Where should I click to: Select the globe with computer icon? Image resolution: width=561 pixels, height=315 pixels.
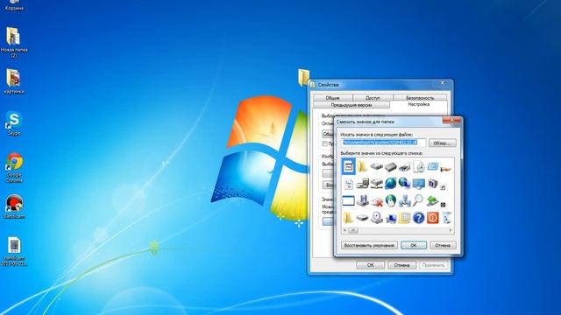405,184
